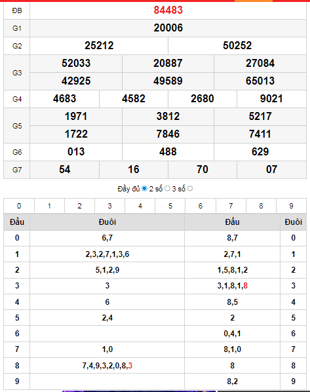Choose digit filter tab 2
Viewport: 310px width, 392px height.
(79, 206)
